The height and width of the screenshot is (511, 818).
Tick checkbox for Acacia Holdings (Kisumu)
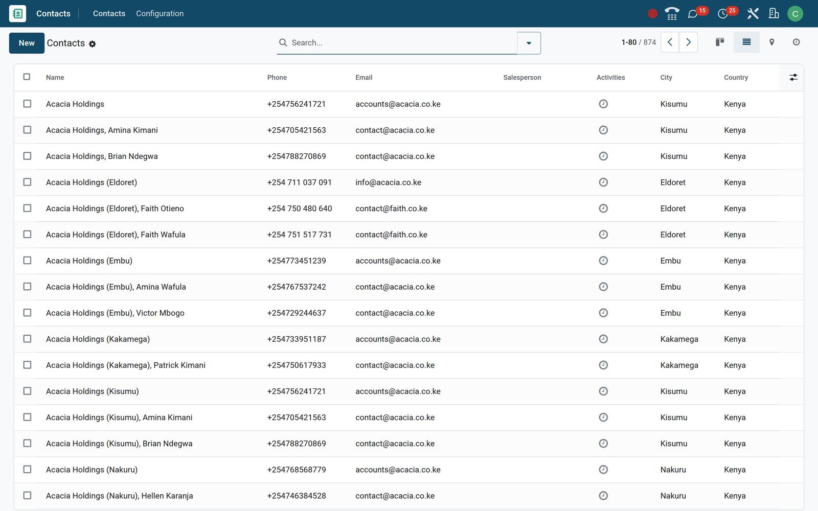click(x=27, y=391)
